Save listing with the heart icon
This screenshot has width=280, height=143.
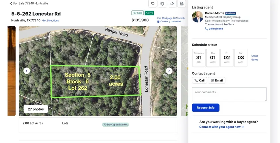[x=153, y=4]
